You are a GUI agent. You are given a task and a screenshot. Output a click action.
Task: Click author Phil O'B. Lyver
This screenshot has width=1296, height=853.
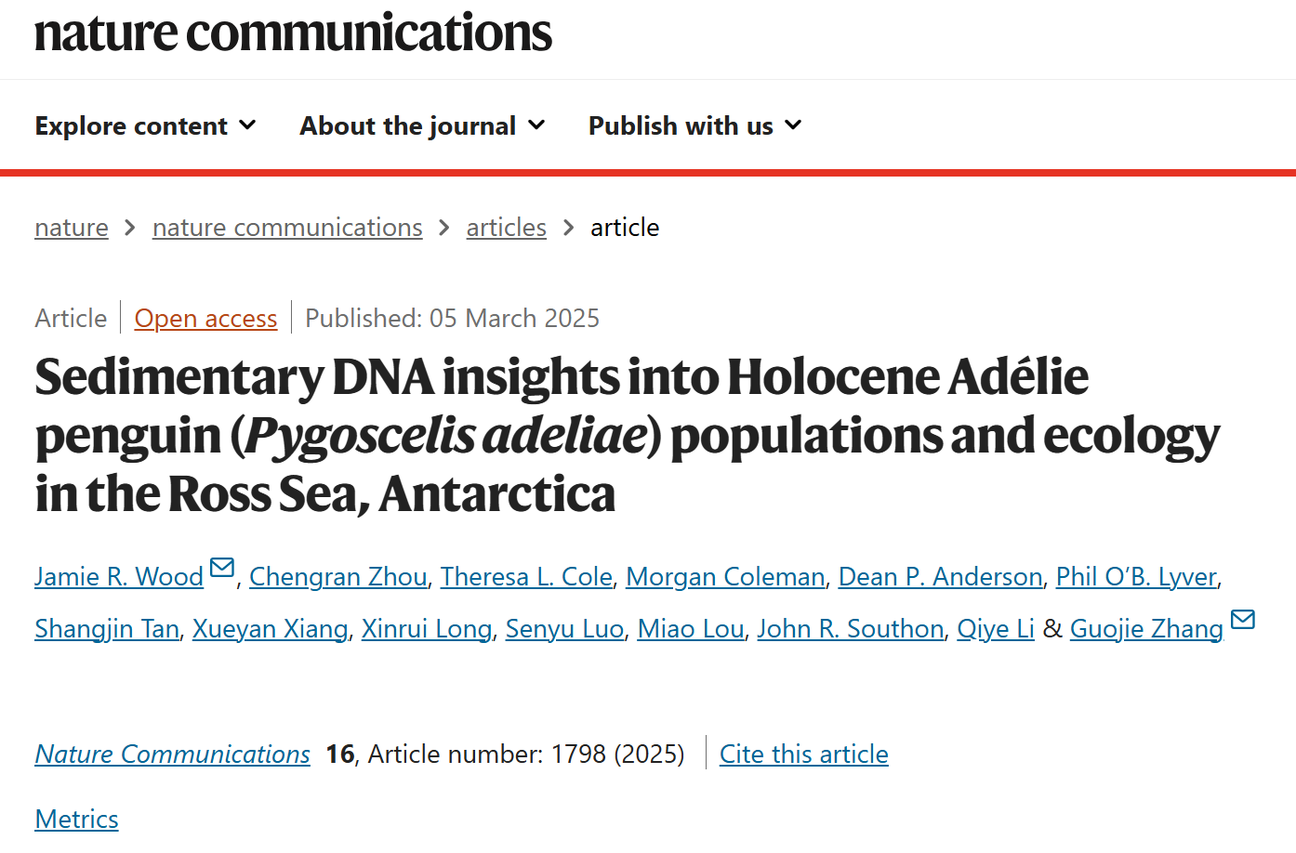1136,577
